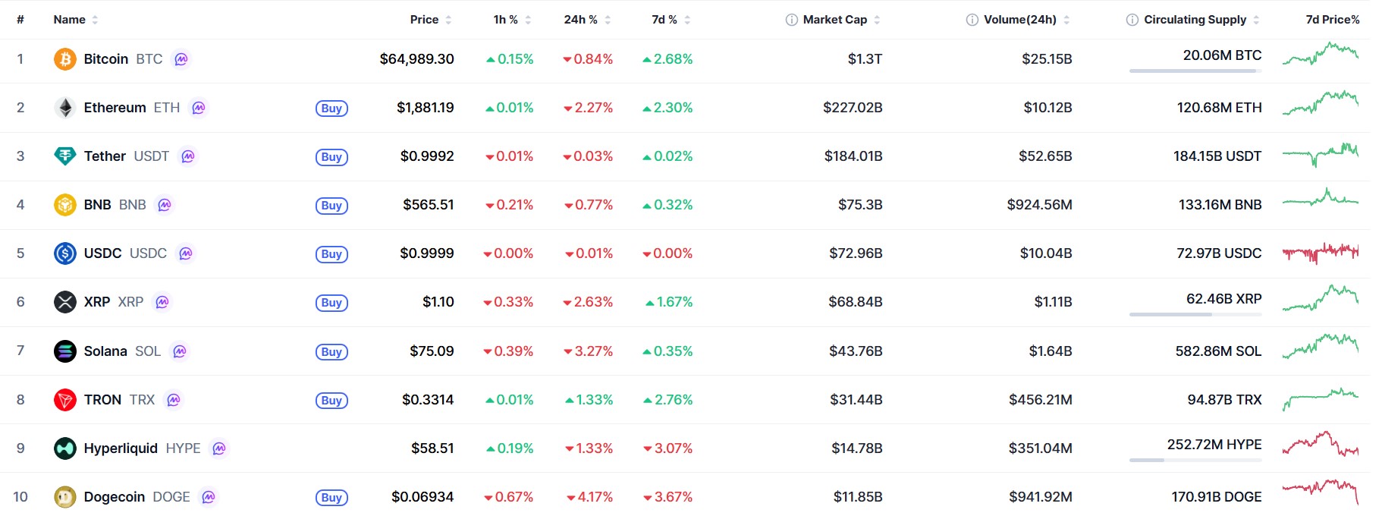Sort by the 7d % column header
This screenshot has height=516, width=1382.
pos(671,20)
